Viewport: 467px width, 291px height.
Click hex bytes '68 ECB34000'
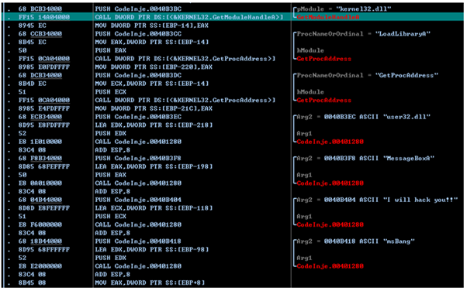coord(40,117)
